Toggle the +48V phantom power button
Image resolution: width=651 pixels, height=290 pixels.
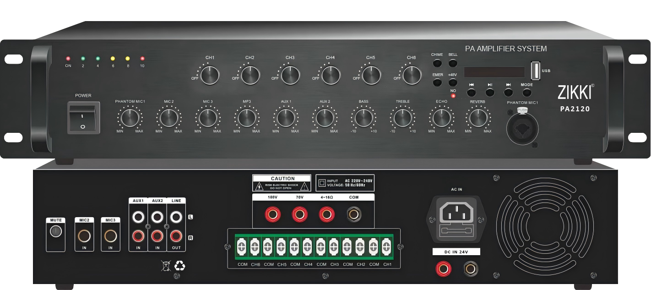tap(453, 82)
